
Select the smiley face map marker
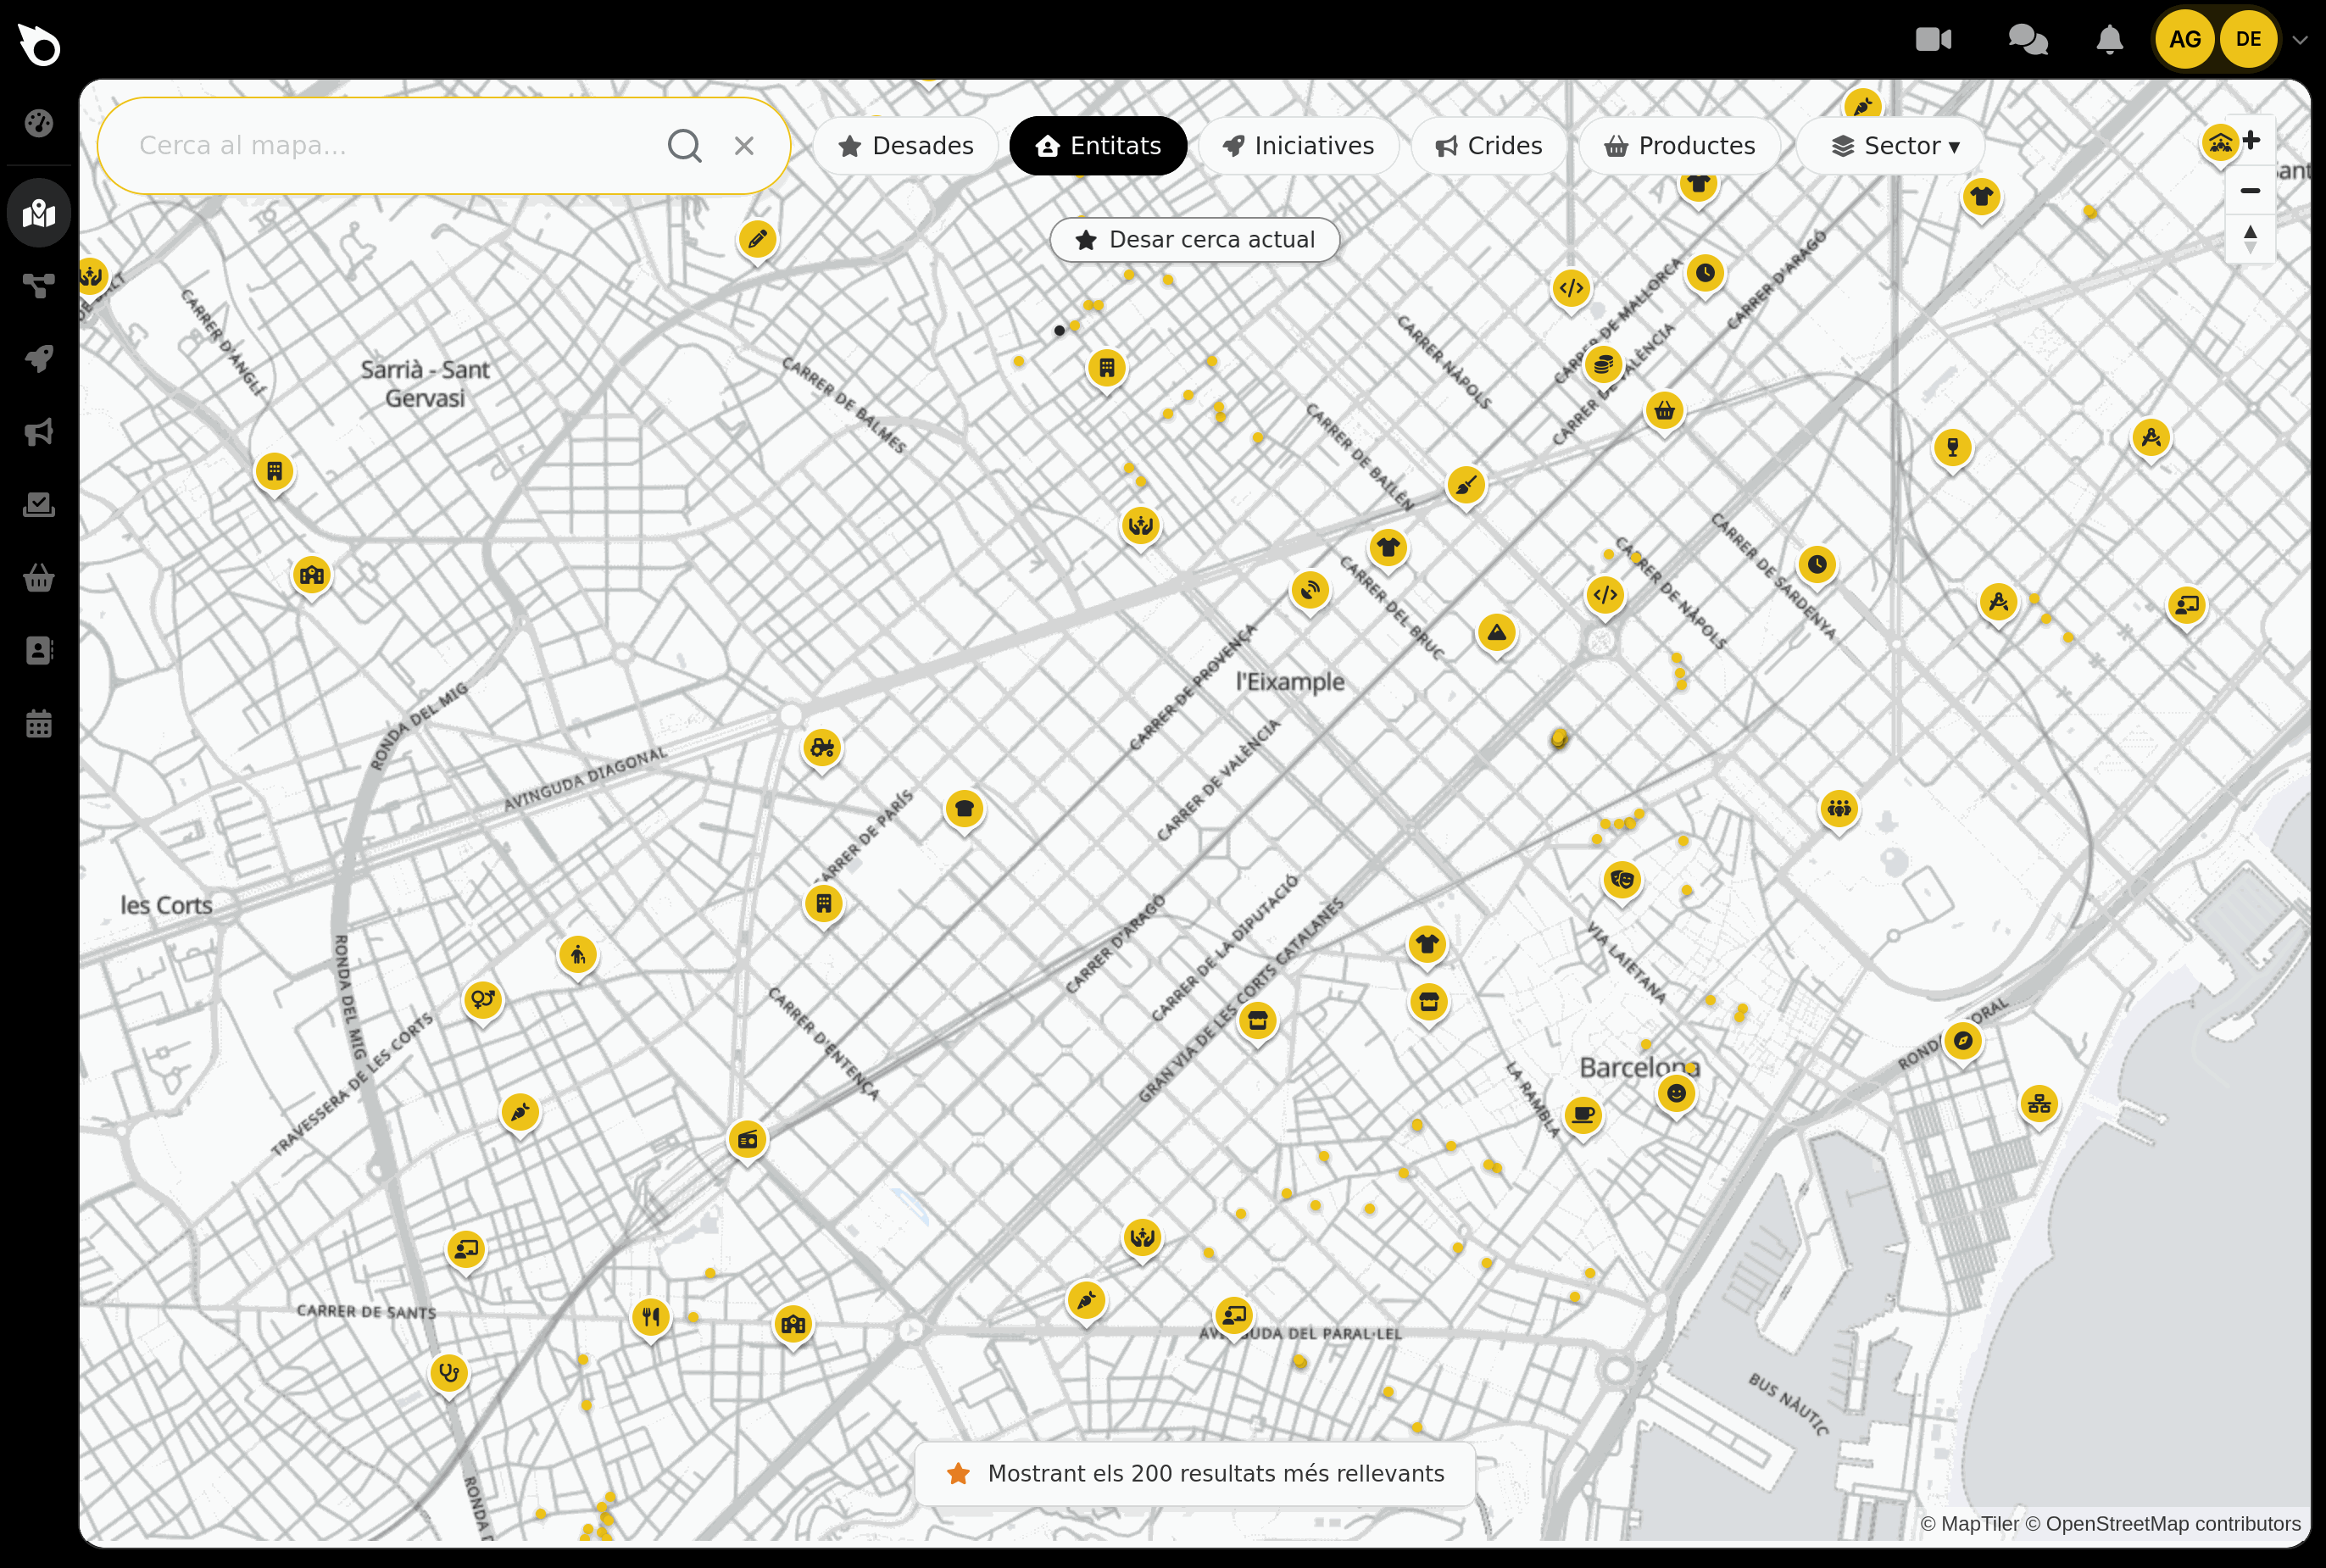(1677, 1093)
